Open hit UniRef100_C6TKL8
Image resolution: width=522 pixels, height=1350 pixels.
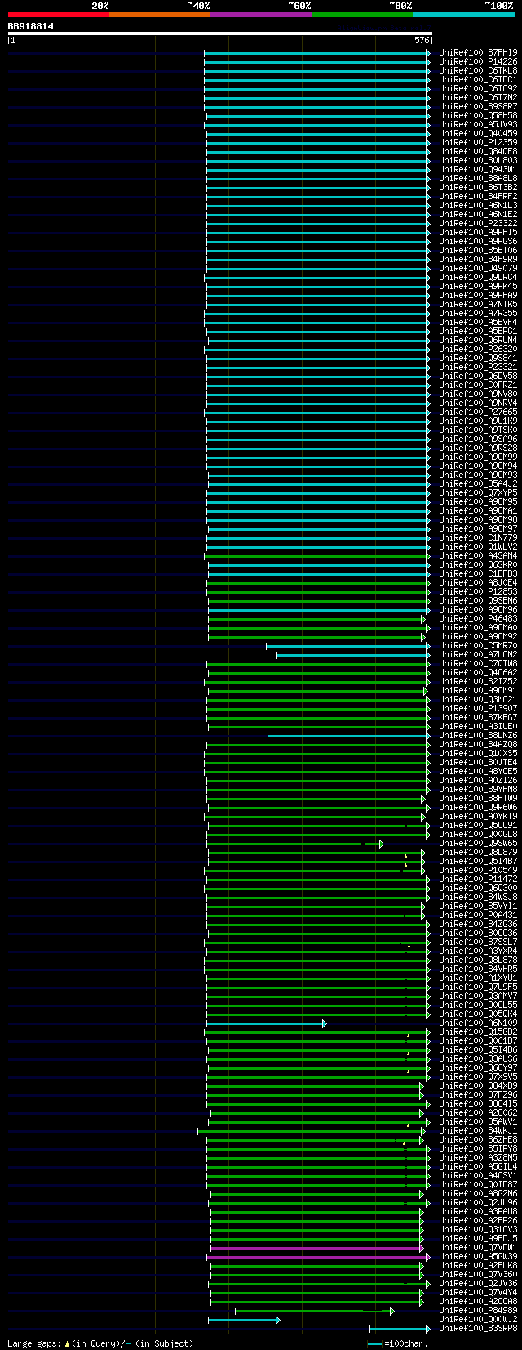(x=478, y=70)
